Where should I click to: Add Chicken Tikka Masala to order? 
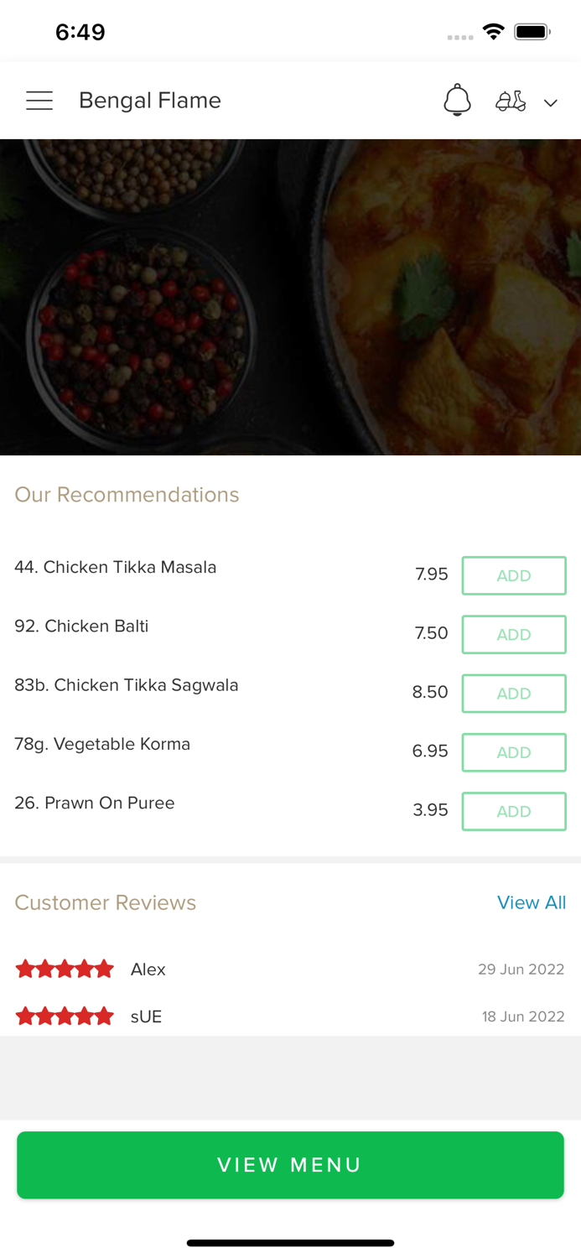[513, 575]
